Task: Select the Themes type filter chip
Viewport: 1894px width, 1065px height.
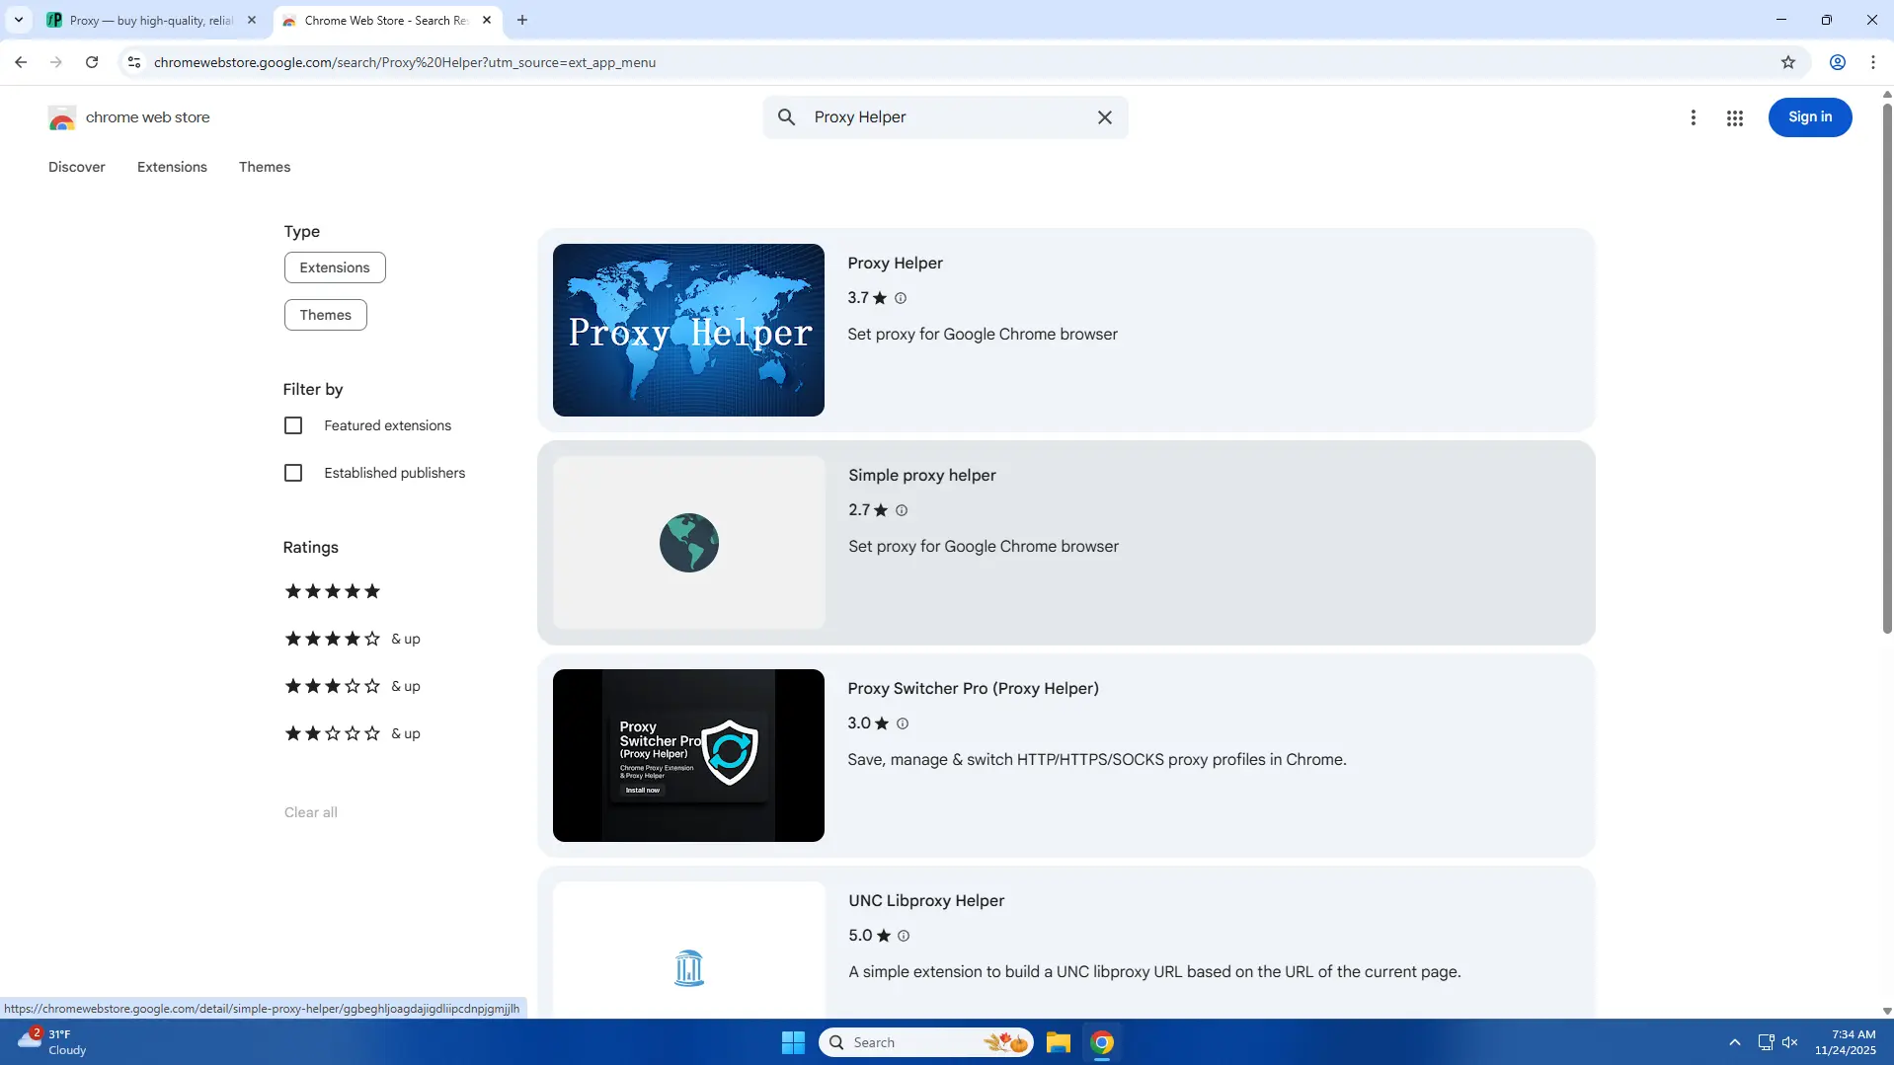Action: (x=326, y=315)
